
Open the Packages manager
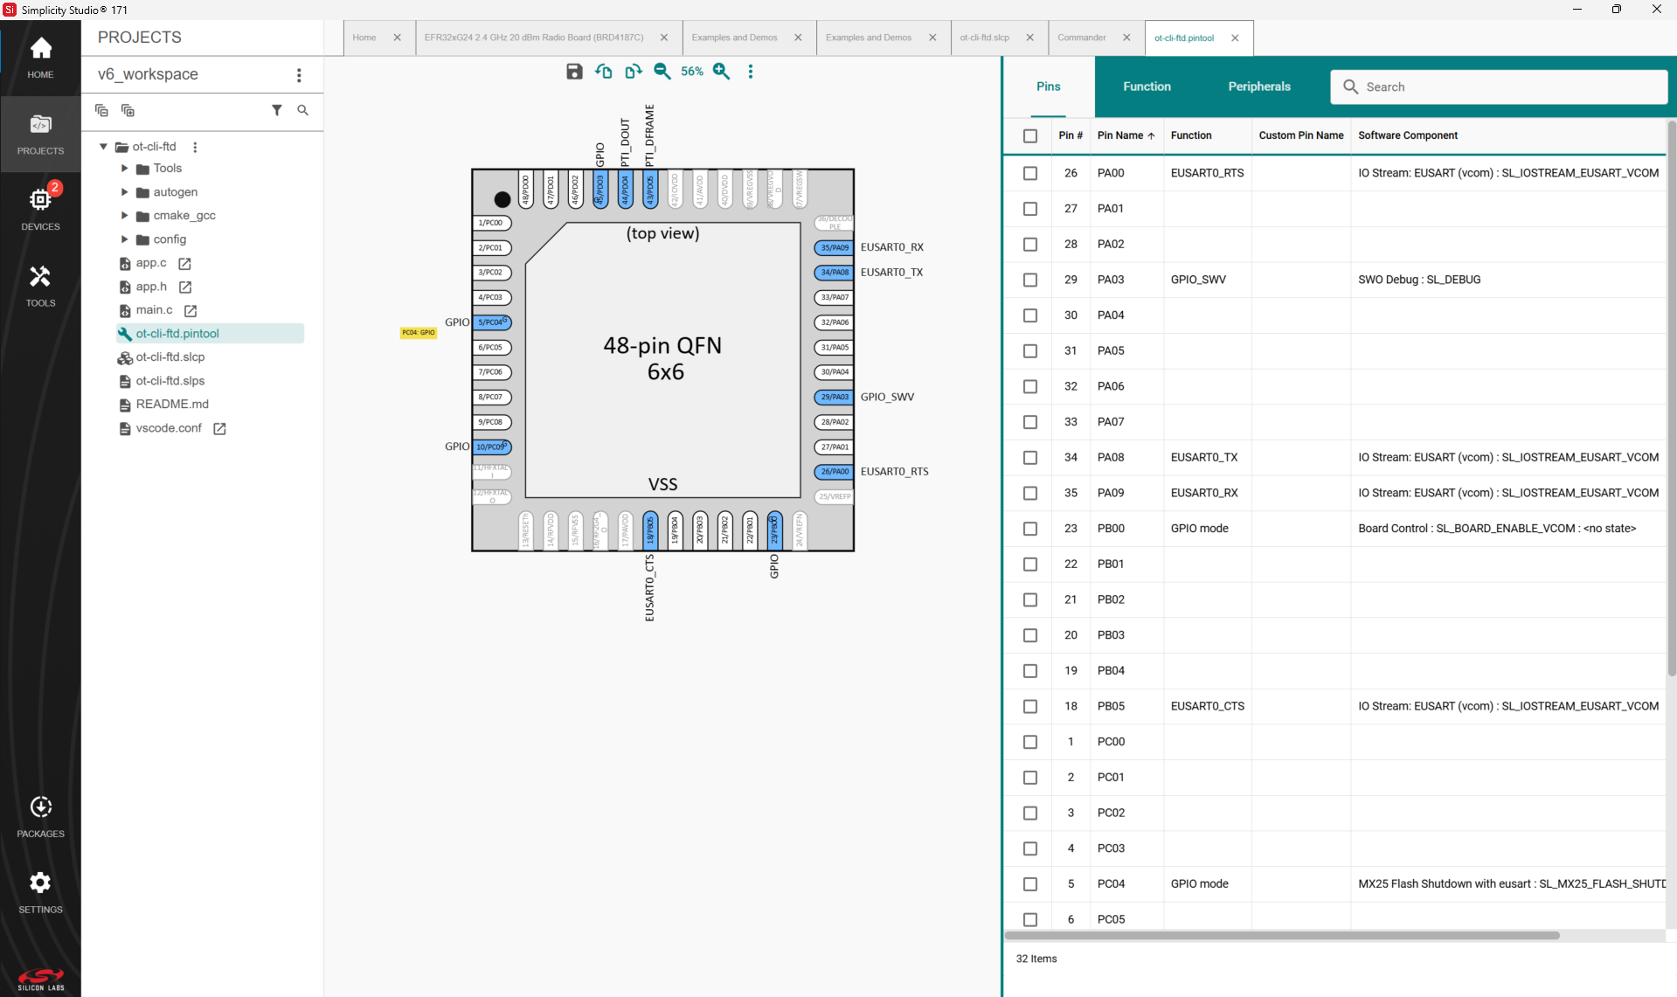[x=40, y=816]
